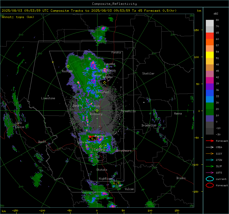The height and width of the screenshot is (214, 229).
Task: Click the Composite_Reflectivity title
Action: pyautogui.click(x=114, y=4)
